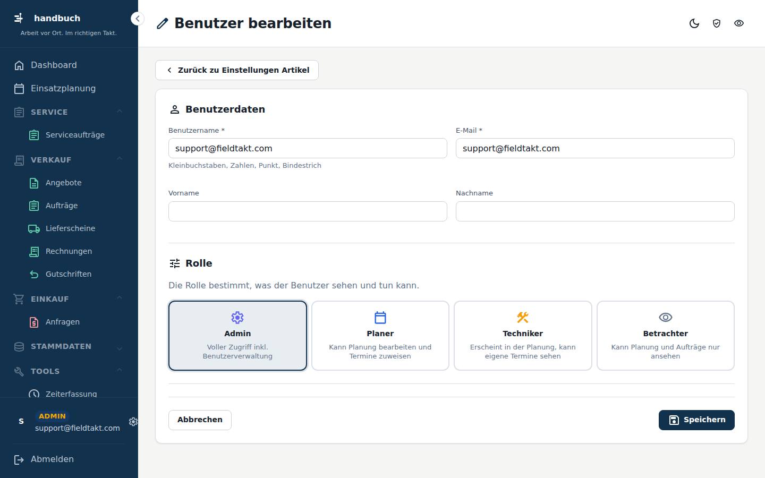Click Abbrechen to cancel editing
This screenshot has height=478, width=765.
tap(200, 420)
